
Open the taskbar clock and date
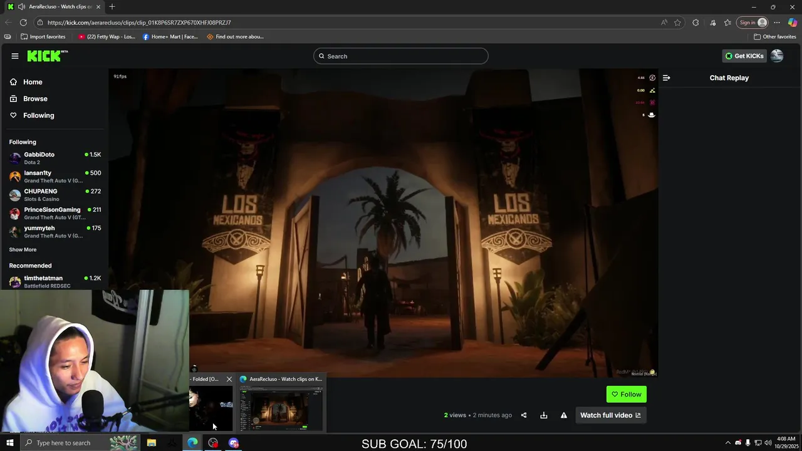point(786,443)
